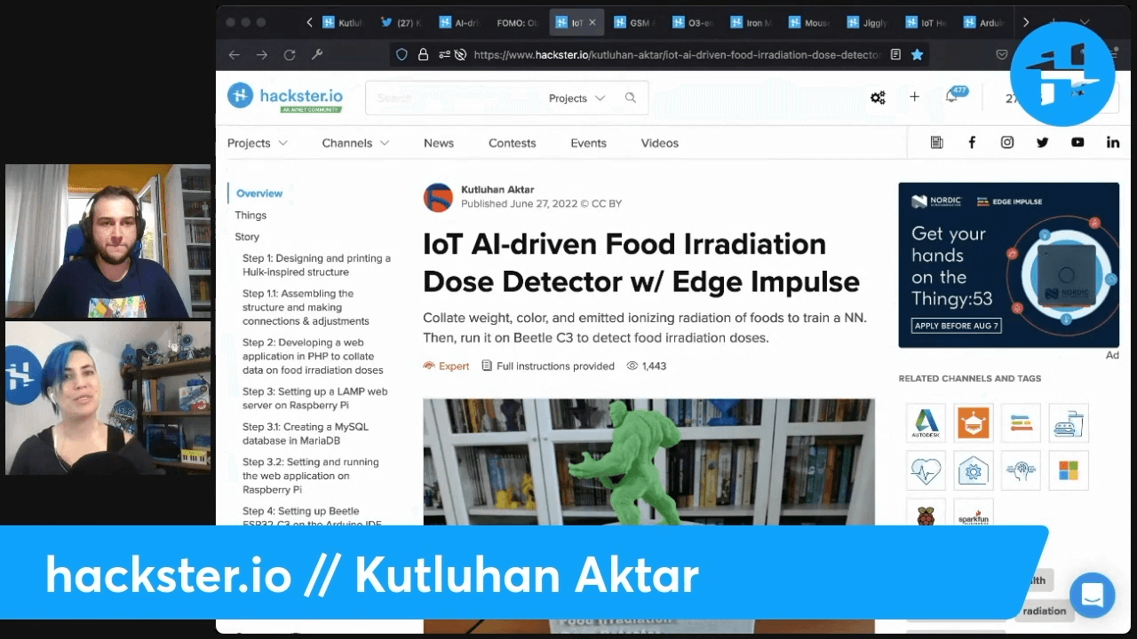Expand the Channels navigation dropdown
Viewport: 1137px width, 639px height.
[355, 143]
